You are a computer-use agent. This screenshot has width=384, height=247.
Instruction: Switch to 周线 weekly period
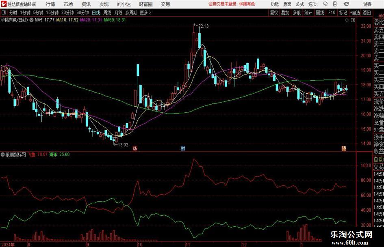pyautogui.click(x=107, y=13)
